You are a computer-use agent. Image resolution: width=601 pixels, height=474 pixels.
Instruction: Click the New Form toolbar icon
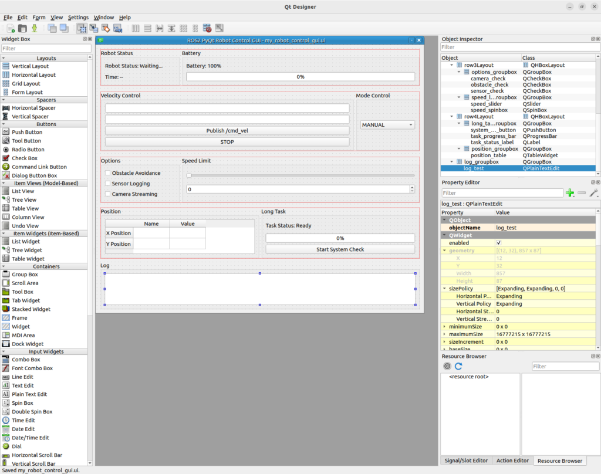click(11, 28)
